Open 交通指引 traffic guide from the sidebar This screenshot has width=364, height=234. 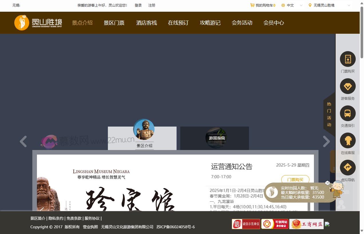(x=347, y=113)
